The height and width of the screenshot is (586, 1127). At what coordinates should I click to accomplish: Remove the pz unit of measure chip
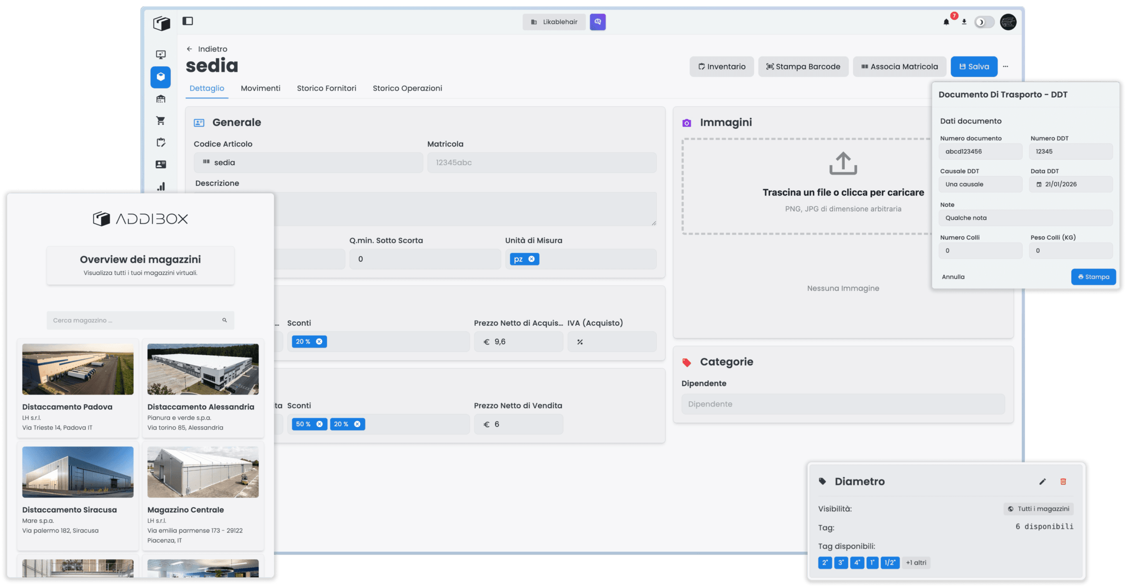tap(532, 259)
